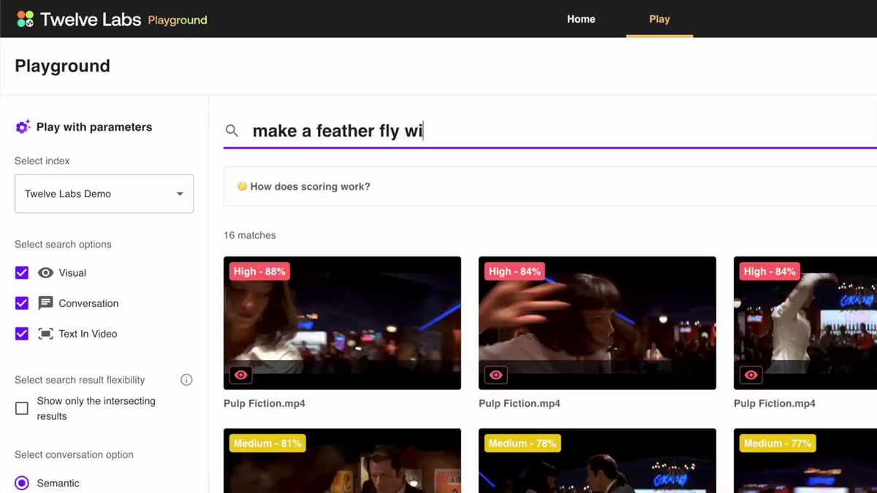Open the Medium - 77% video thumbnail
This screenshot has height=493, width=877.
click(x=805, y=461)
